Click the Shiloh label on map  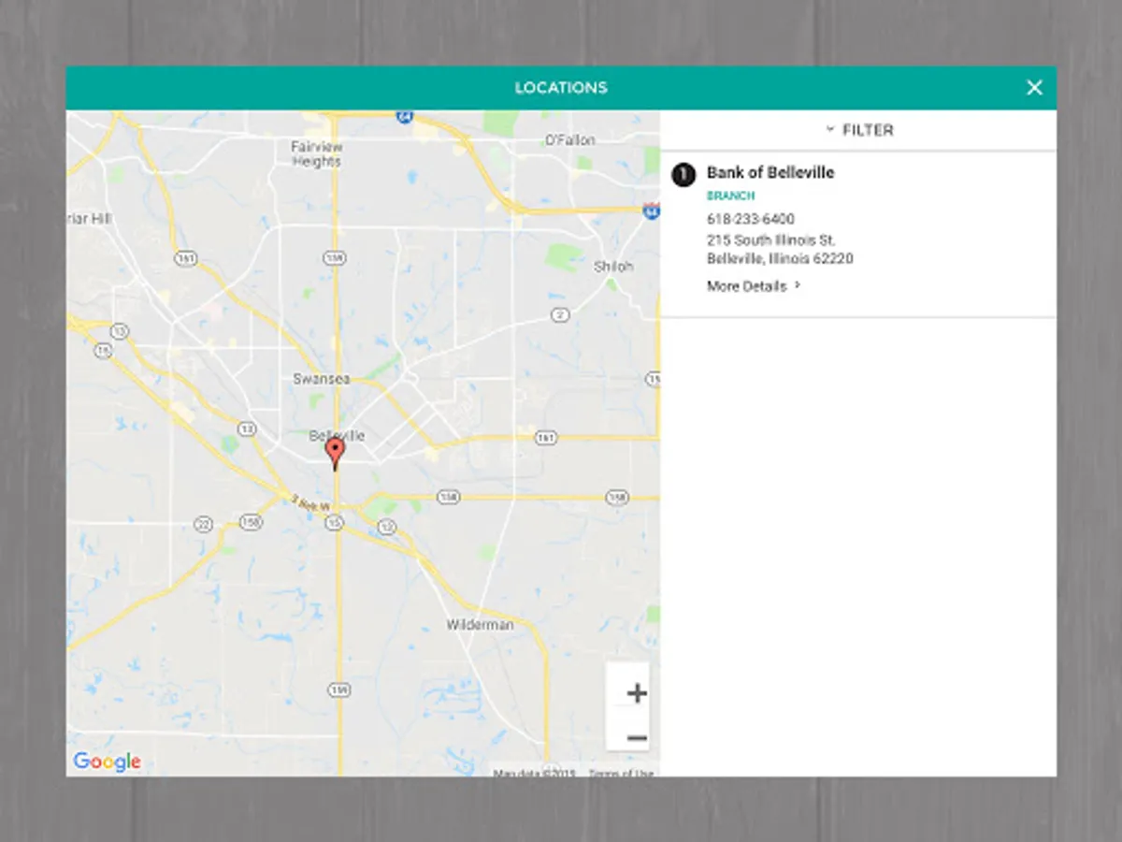tap(613, 267)
